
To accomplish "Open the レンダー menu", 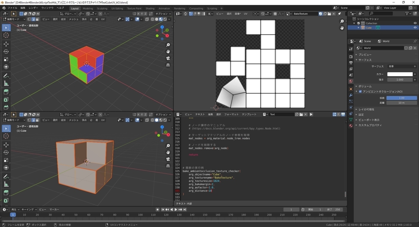I will click(x=34, y=8).
